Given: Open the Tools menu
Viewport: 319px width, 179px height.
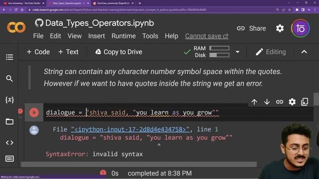Looking at the screenshot, I should tap(150, 36).
